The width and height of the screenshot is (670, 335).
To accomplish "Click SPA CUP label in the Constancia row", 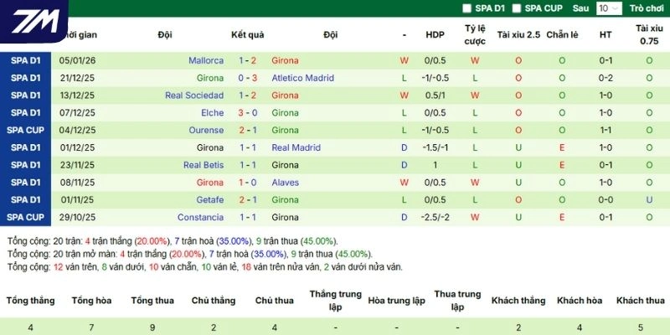I will [x=25, y=218].
